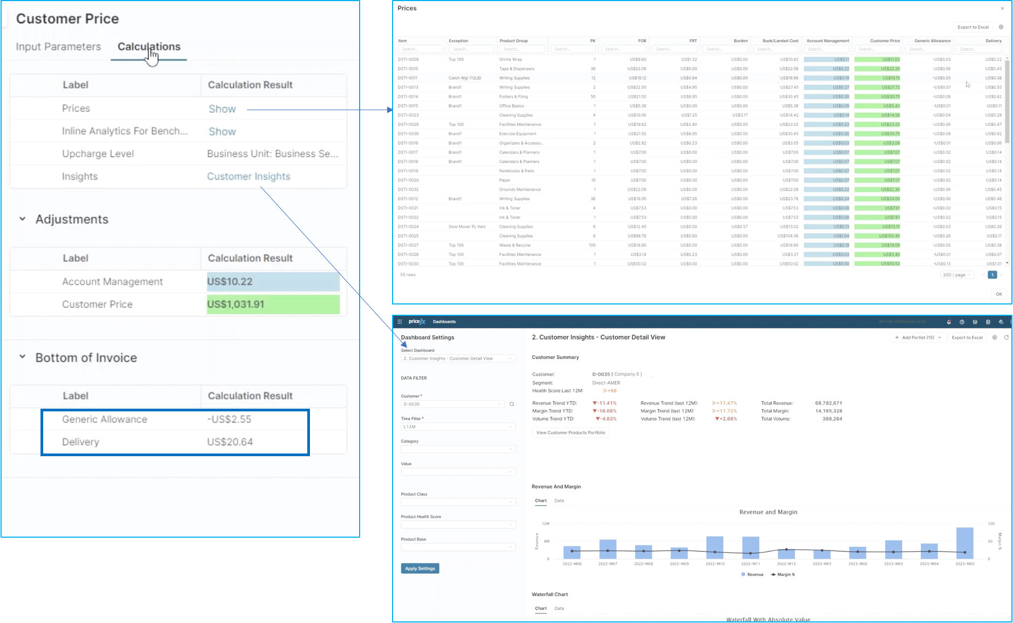Viewport: 1013px width, 623px height.
Task: Click the Apply Settings button
Action: (x=420, y=568)
